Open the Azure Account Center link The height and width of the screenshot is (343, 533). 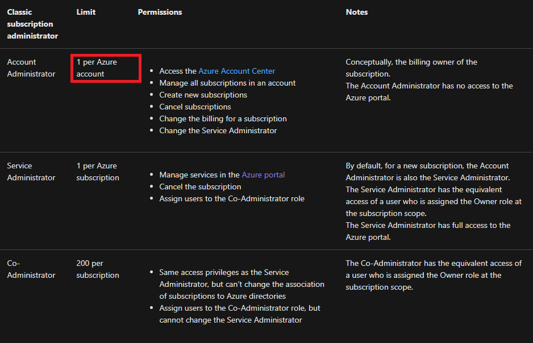click(236, 71)
